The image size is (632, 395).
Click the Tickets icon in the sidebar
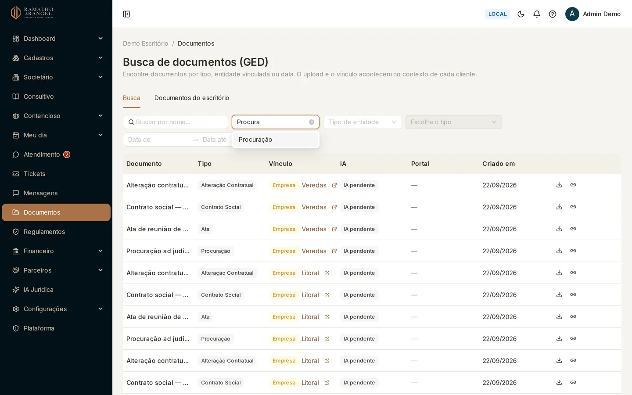click(16, 174)
